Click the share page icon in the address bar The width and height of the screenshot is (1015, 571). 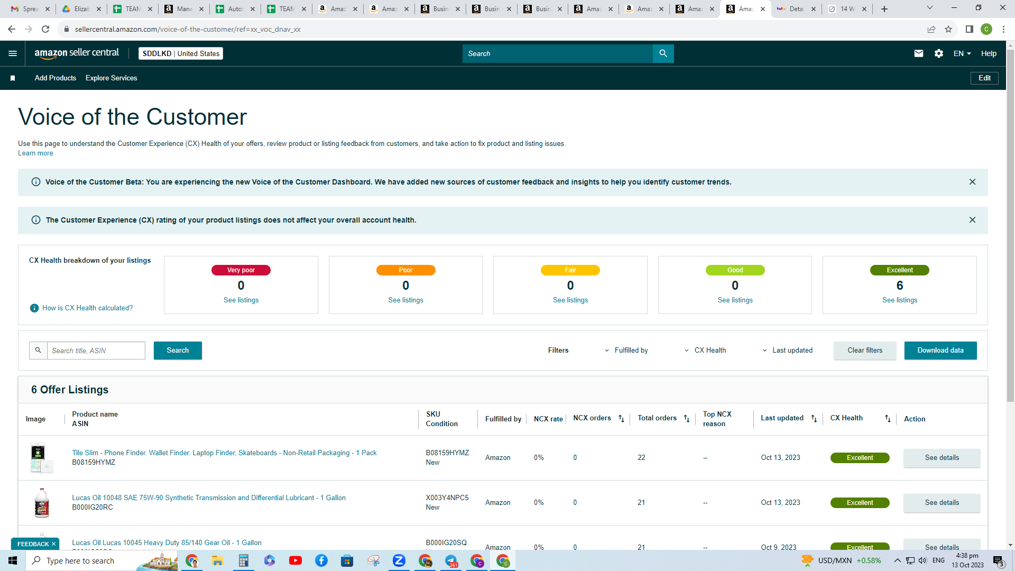click(x=931, y=29)
